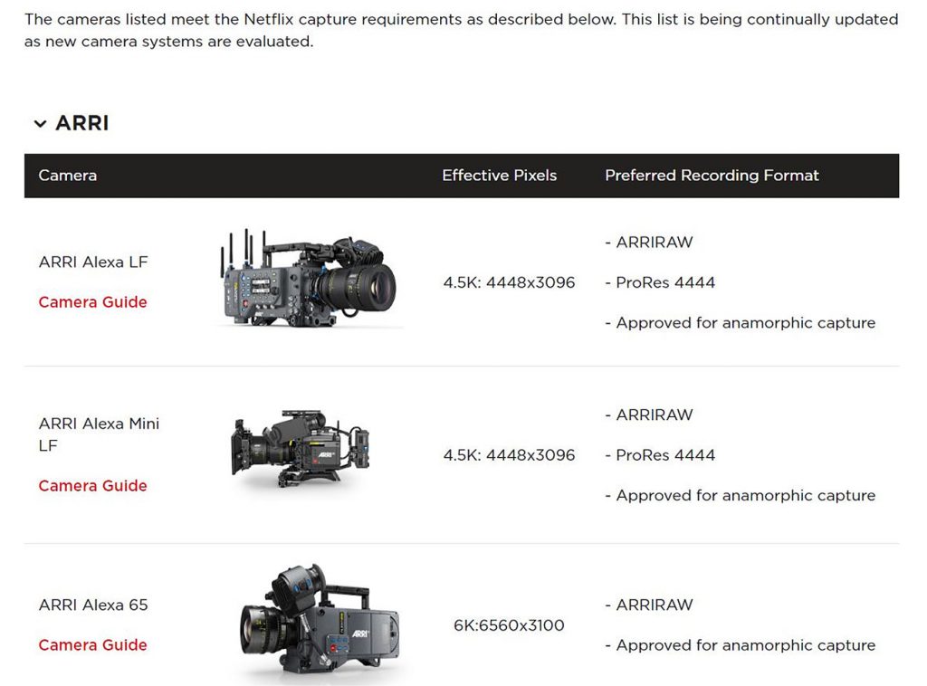
Task: Click ARRIRAW in the Alexa LF row
Action: 648,243
